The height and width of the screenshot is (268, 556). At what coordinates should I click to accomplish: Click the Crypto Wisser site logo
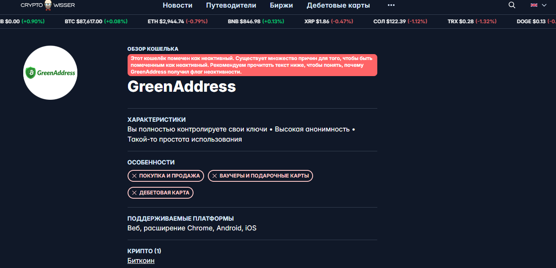tap(47, 5)
